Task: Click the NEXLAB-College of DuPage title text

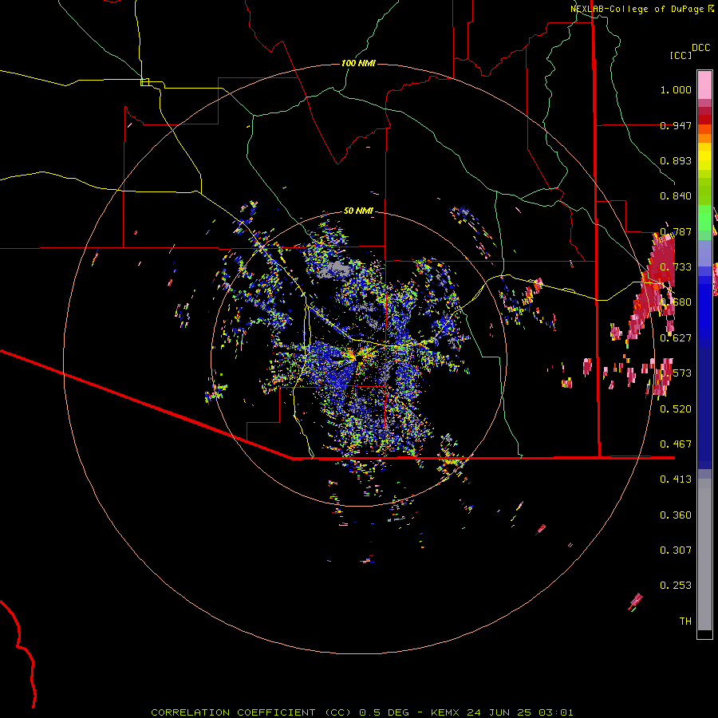Action: pos(637,9)
